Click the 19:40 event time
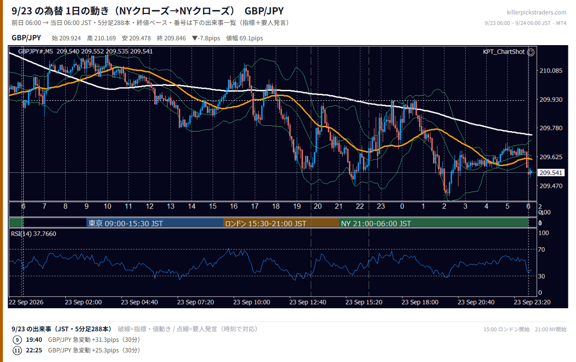 [34, 340]
